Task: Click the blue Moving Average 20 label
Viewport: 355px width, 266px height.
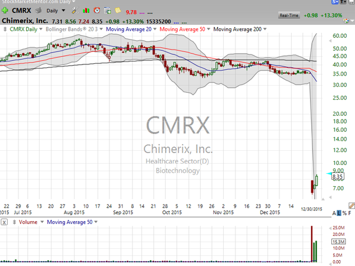Action: coord(129,29)
